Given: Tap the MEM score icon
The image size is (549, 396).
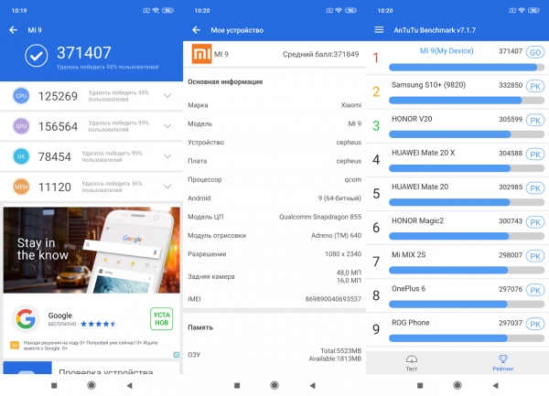Looking at the screenshot, I should (x=21, y=187).
